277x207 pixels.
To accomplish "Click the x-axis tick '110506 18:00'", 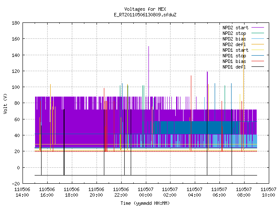I will pyautogui.click(x=71, y=192).
